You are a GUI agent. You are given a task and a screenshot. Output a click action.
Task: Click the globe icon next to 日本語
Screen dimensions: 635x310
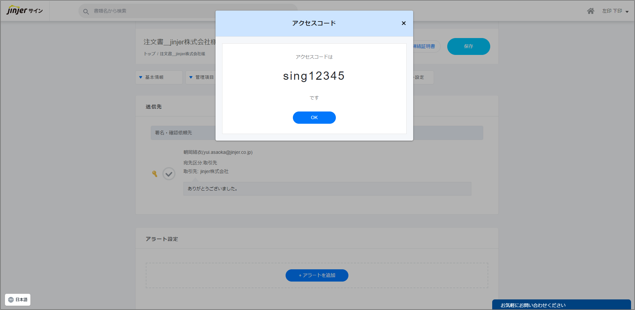tap(11, 300)
